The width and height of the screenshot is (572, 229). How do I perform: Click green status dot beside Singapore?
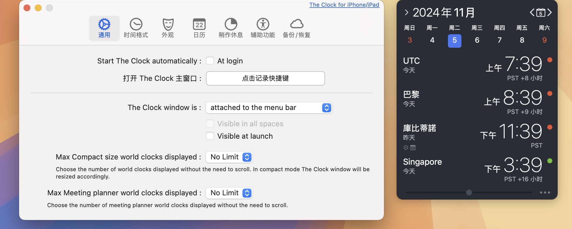pos(550,161)
